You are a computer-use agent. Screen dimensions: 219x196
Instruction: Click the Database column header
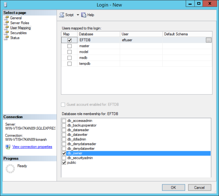99,34
